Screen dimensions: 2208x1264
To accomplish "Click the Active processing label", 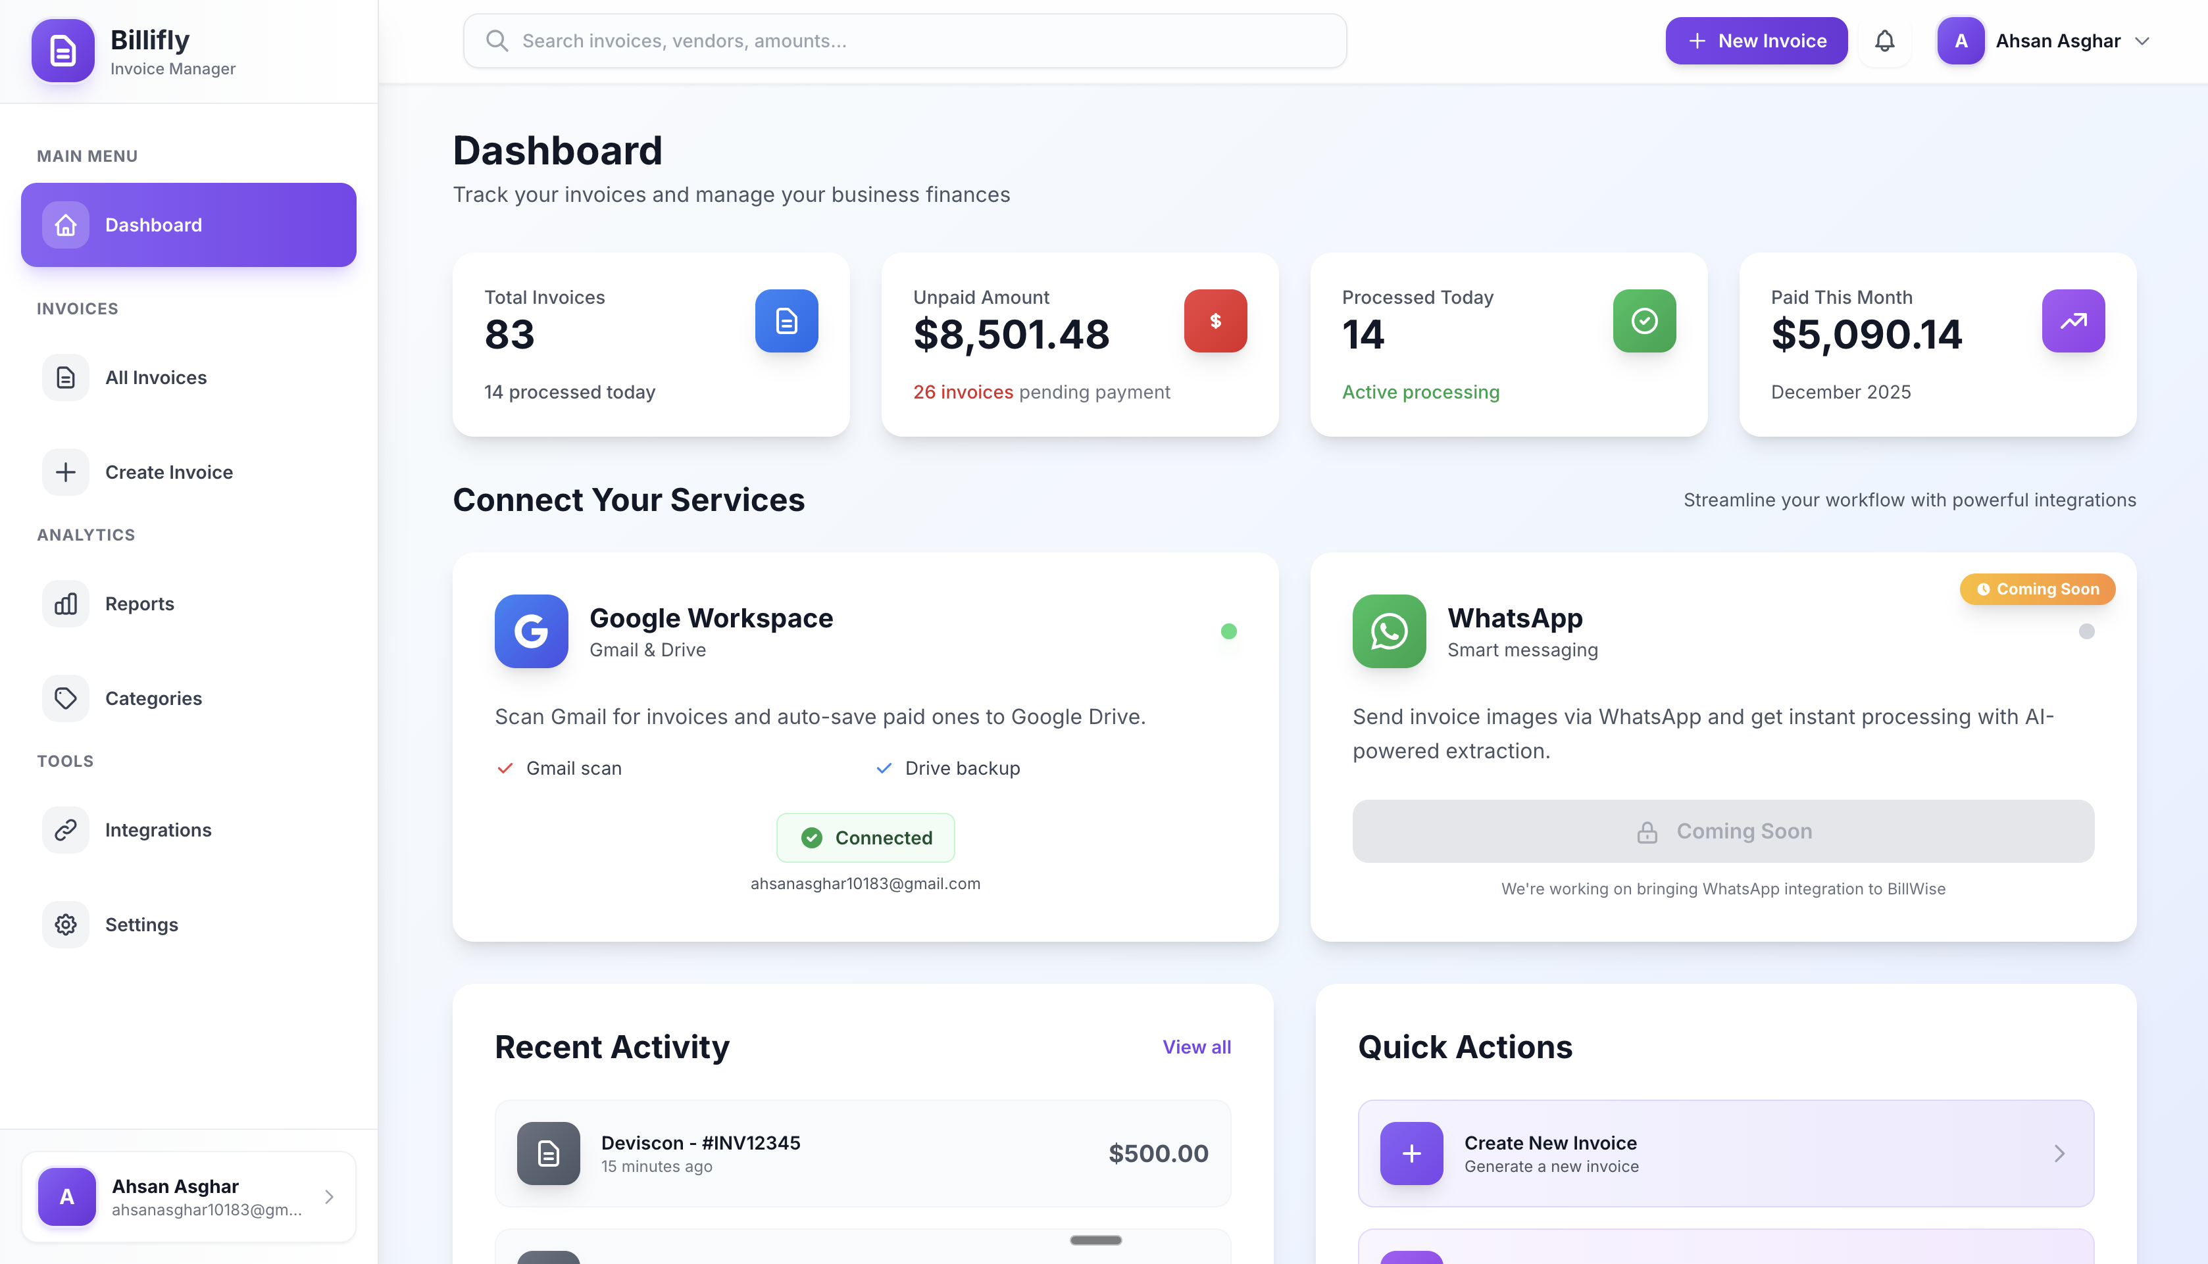I will pyautogui.click(x=1420, y=393).
